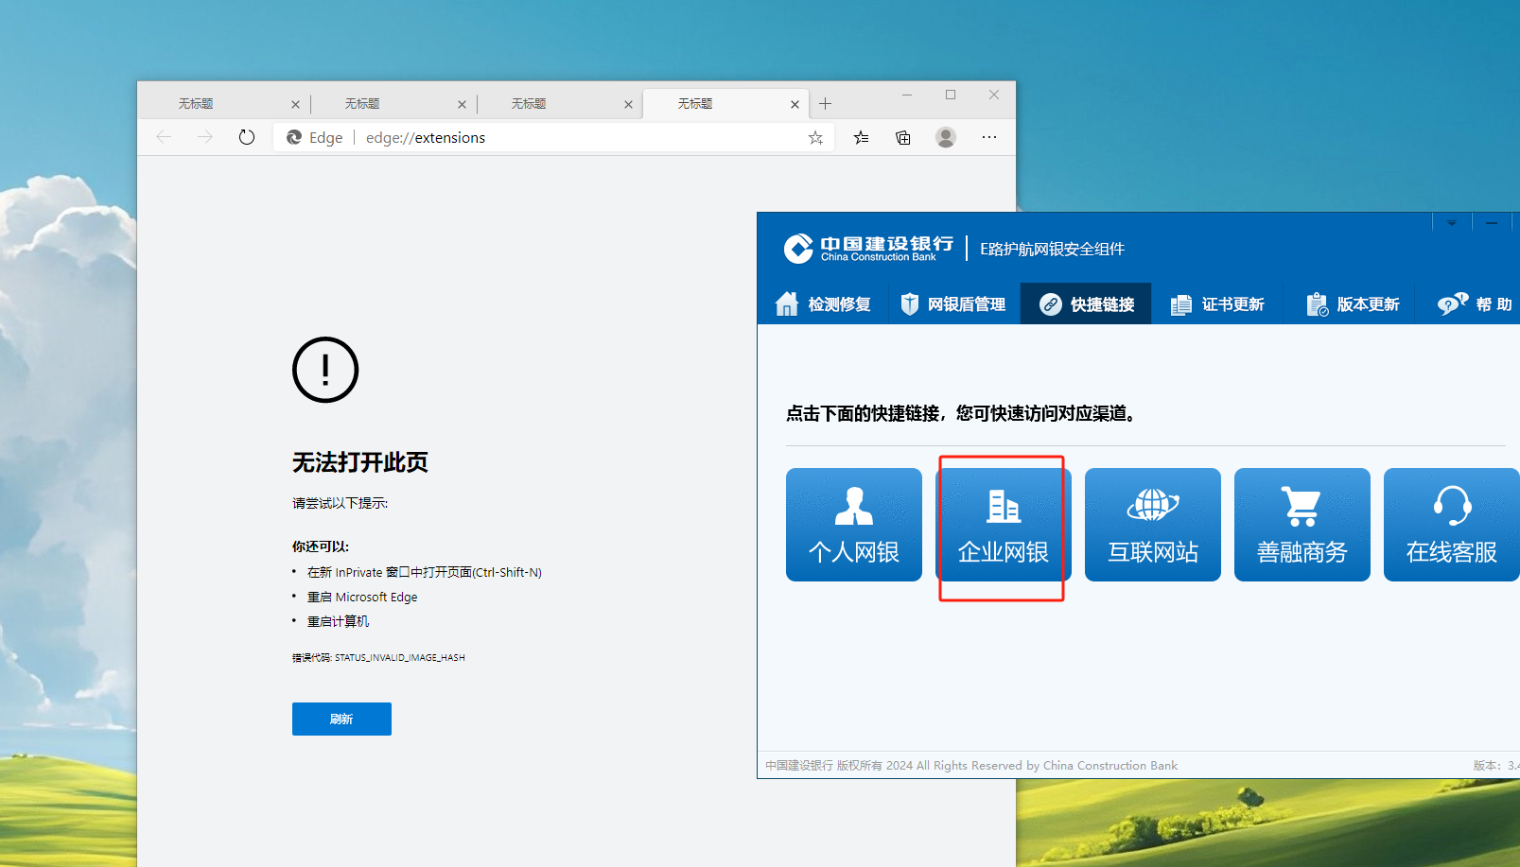Image resolution: width=1520 pixels, height=867 pixels.
Task: Click the Edge forward arrow
Action: pyautogui.click(x=205, y=137)
